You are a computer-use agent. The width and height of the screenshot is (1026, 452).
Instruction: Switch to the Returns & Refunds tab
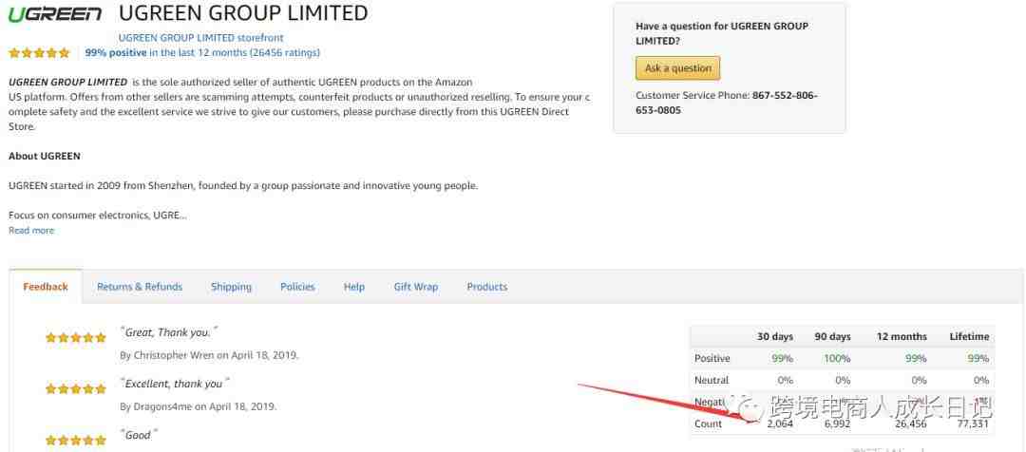pyautogui.click(x=140, y=287)
